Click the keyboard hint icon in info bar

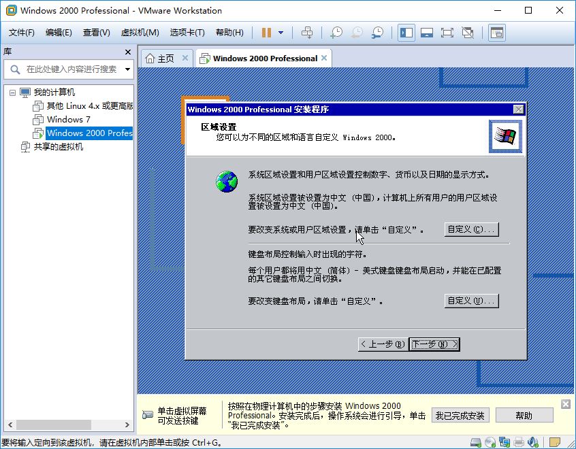148,415
